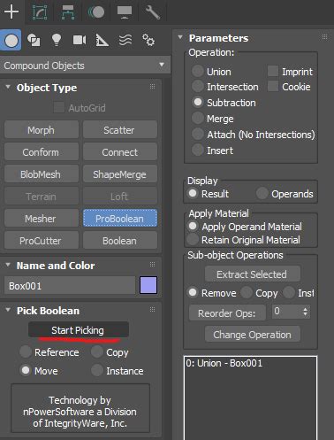334x440 pixels.
Task: Open the Display panel monitor icon
Action: pos(125,12)
